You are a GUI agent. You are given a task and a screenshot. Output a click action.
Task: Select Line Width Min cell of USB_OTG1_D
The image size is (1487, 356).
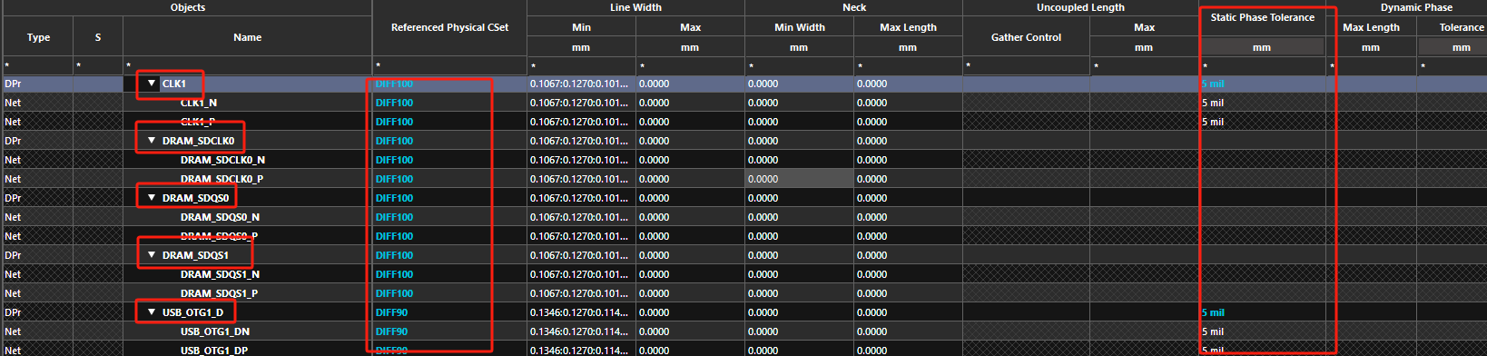[581, 312]
